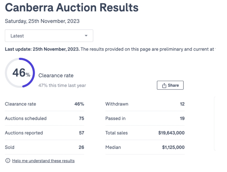Click the Last update bold text
This screenshot has height=172, width=227.
point(42,49)
